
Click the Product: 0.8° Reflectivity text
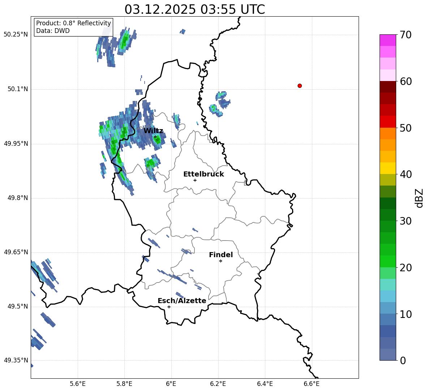73,23
